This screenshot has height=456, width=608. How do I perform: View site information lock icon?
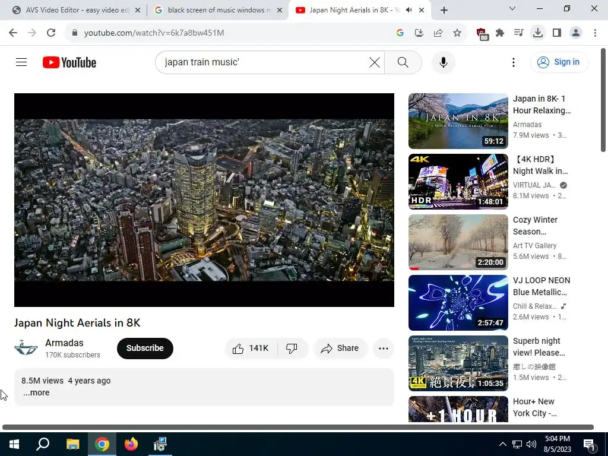74,33
